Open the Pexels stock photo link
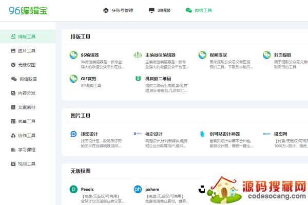This screenshot has width=308, height=205. click(x=87, y=190)
